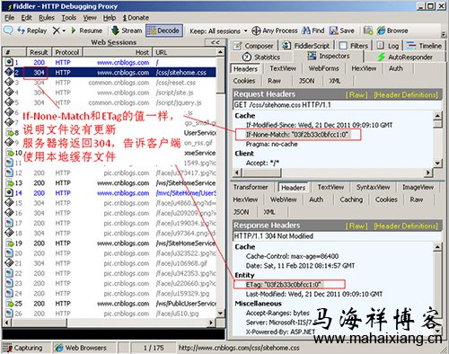Open the View menu
449x354 pixels.
(90, 18)
